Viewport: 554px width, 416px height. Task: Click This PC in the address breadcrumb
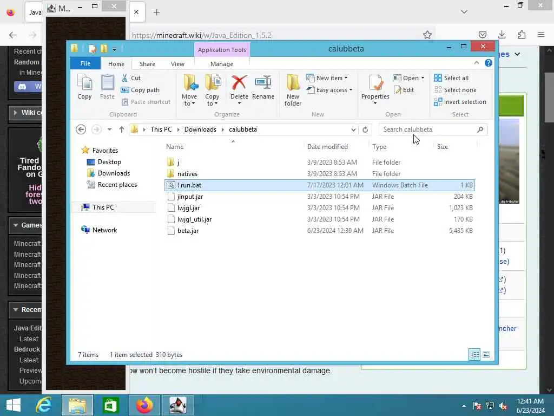click(x=161, y=129)
